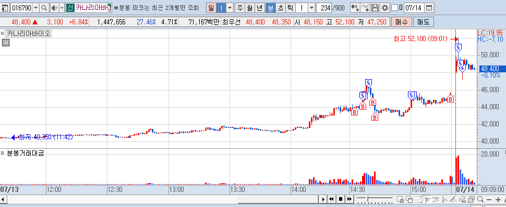Save chart using the floppy disk icon
Viewport: 506px width, 207px height.
click(x=375, y=8)
